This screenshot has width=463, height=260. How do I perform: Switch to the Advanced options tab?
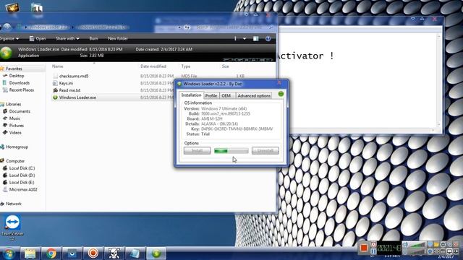click(254, 96)
